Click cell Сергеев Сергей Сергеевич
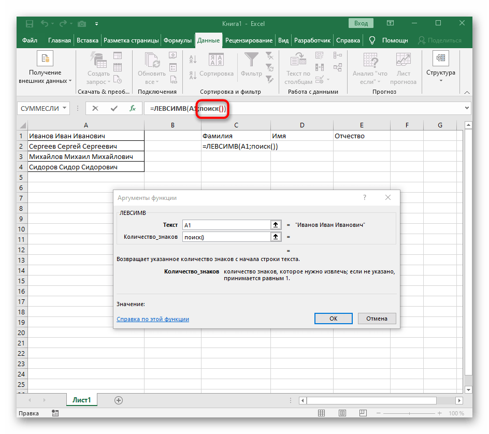The image size is (489, 434). tap(86, 146)
